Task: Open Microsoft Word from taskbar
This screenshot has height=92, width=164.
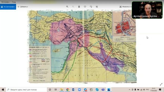Action: click(x=74, y=90)
